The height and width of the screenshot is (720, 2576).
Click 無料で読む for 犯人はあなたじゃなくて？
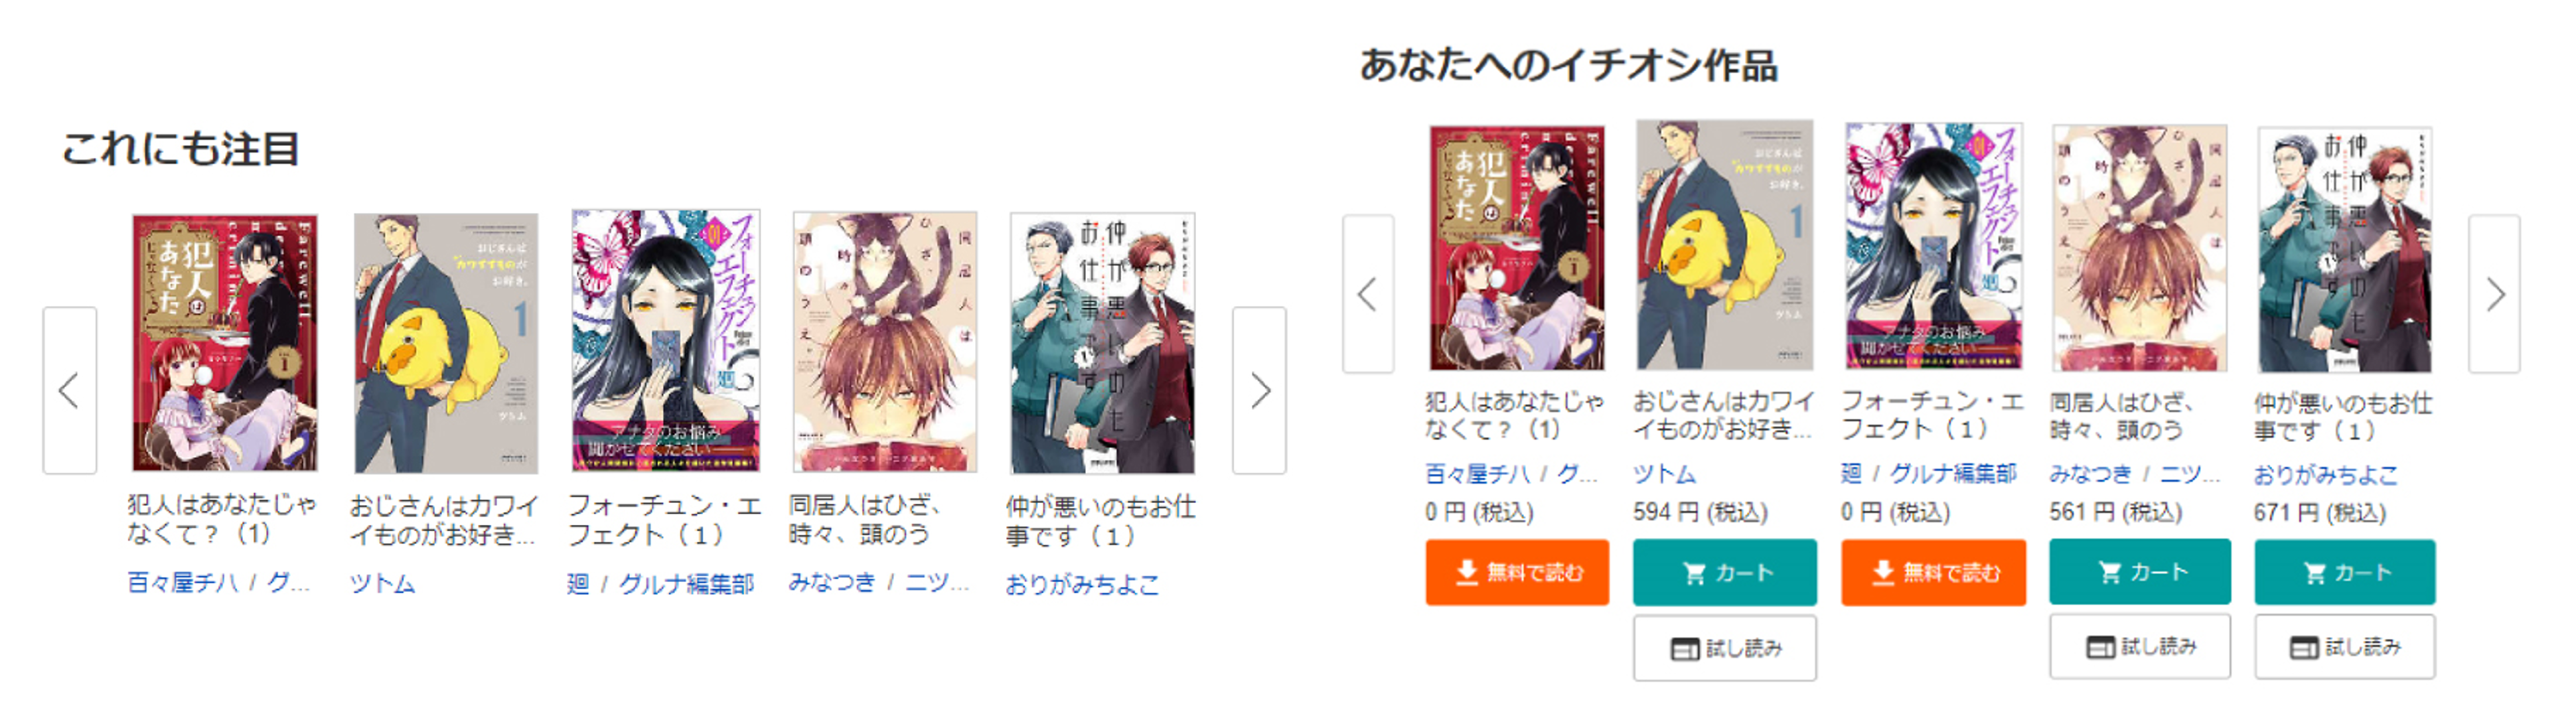point(1517,572)
